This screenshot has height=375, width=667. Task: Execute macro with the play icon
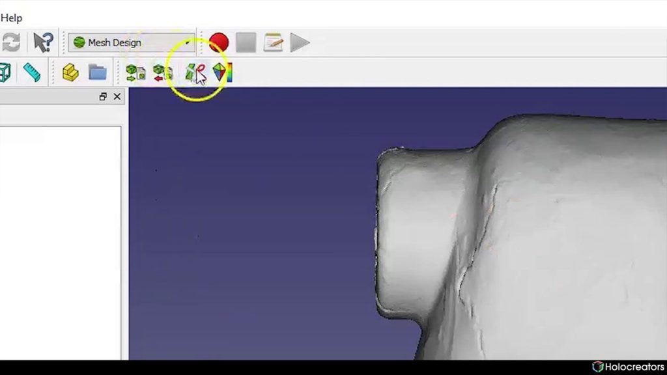pos(300,42)
